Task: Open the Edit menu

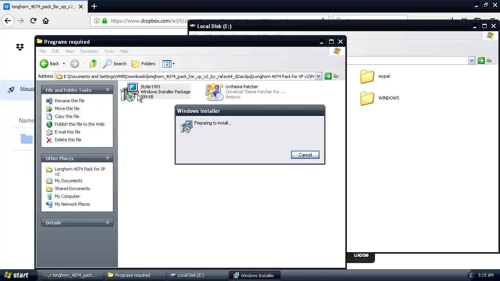Action: pos(55,51)
